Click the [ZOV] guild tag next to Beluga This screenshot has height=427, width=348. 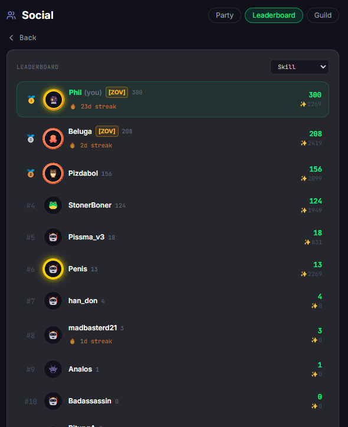(107, 132)
